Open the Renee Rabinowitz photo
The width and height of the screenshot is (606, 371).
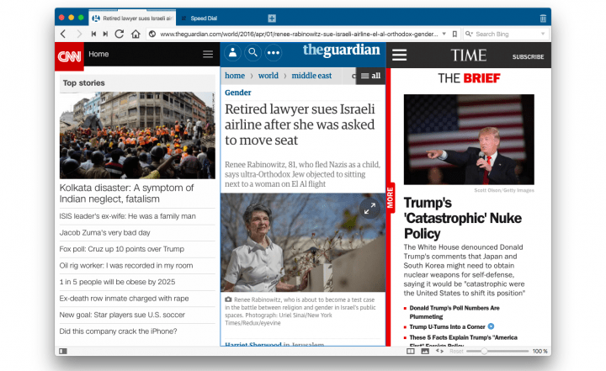point(303,242)
